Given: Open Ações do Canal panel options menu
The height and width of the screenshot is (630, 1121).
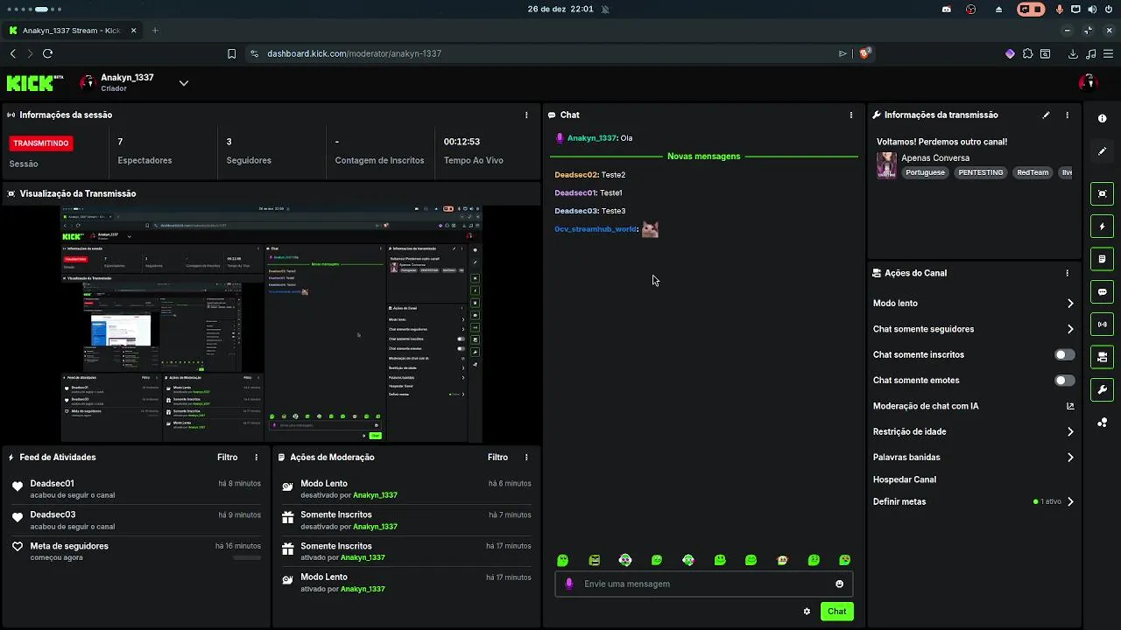Looking at the screenshot, I should 1067,273.
